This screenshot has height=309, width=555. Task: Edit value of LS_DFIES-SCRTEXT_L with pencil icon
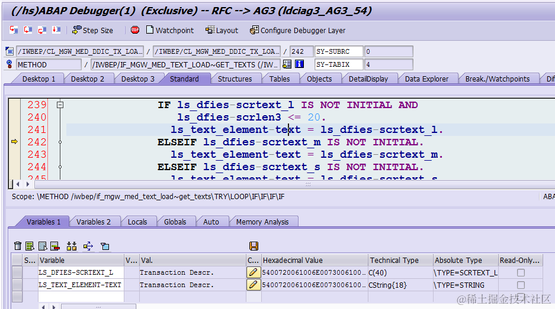pyautogui.click(x=253, y=272)
